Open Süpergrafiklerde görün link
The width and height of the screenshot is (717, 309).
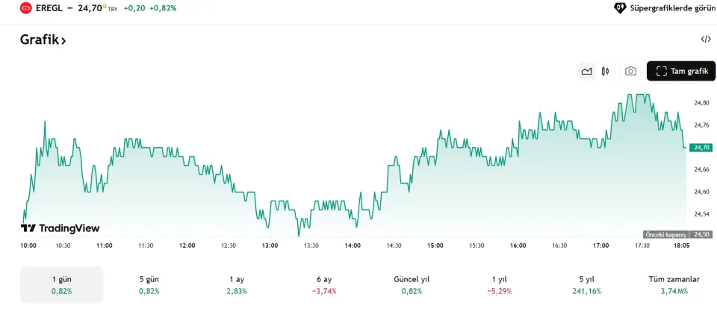click(671, 8)
